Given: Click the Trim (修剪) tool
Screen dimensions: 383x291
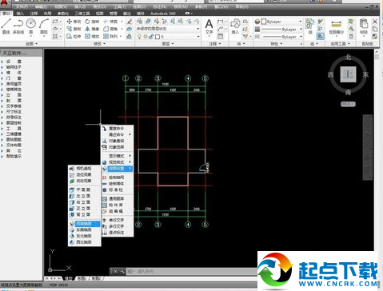Looking at the screenshot, I should tap(110, 22).
